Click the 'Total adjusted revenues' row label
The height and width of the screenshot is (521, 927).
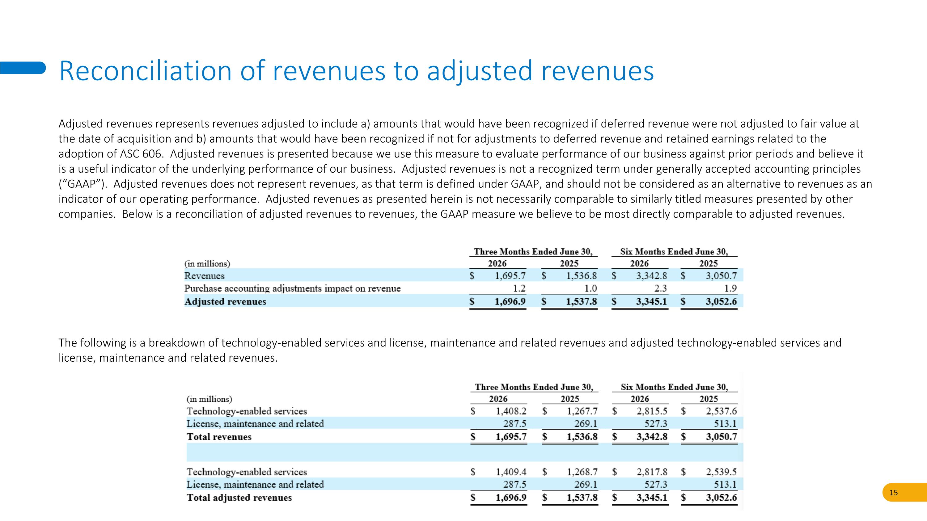pos(239,498)
